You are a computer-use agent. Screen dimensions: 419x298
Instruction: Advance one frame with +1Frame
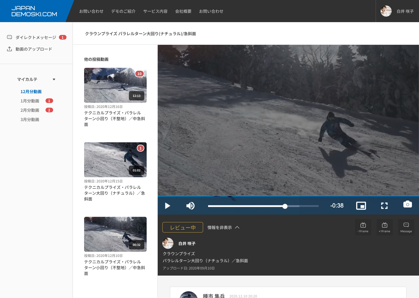point(384,227)
